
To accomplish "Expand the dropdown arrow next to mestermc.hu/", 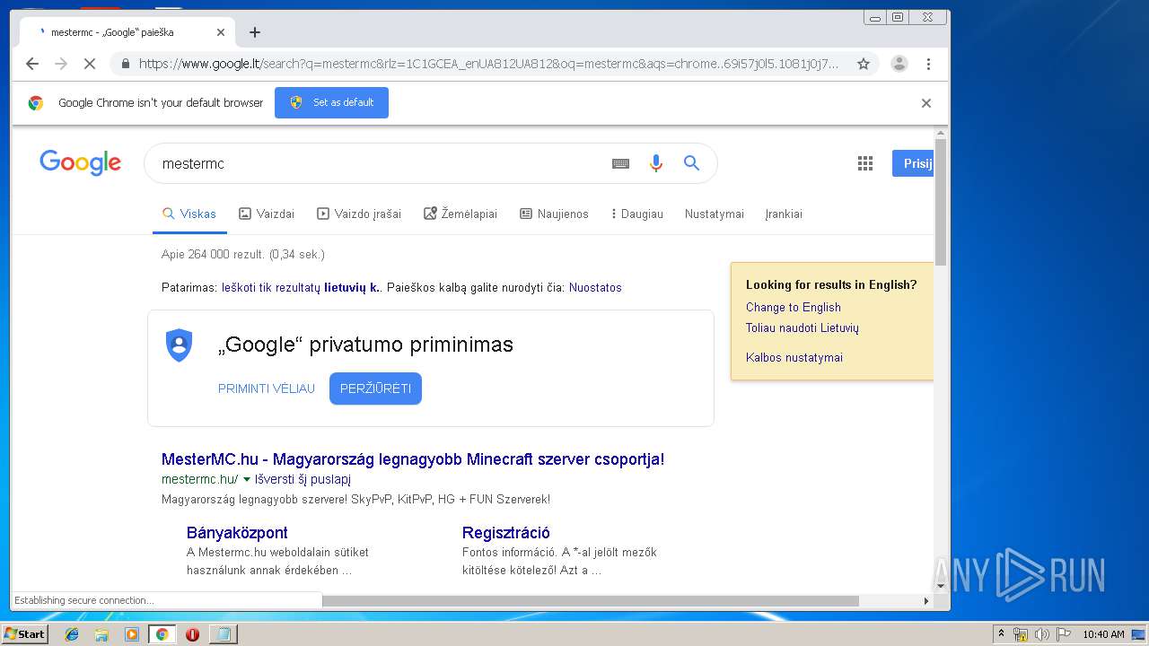I will pyautogui.click(x=247, y=479).
